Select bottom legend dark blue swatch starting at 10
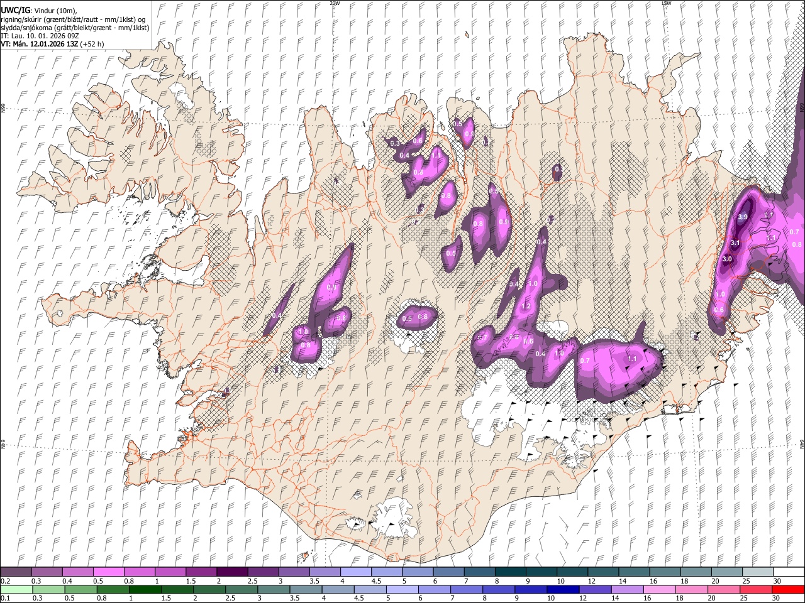This screenshot has width=805, height=603. coord(564,589)
